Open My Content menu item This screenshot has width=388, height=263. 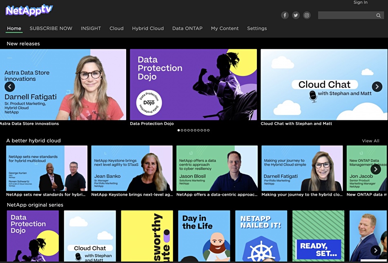point(225,29)
